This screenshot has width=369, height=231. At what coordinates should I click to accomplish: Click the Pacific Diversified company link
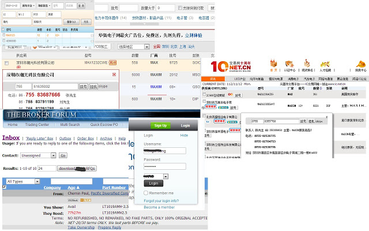click(110, 193)
